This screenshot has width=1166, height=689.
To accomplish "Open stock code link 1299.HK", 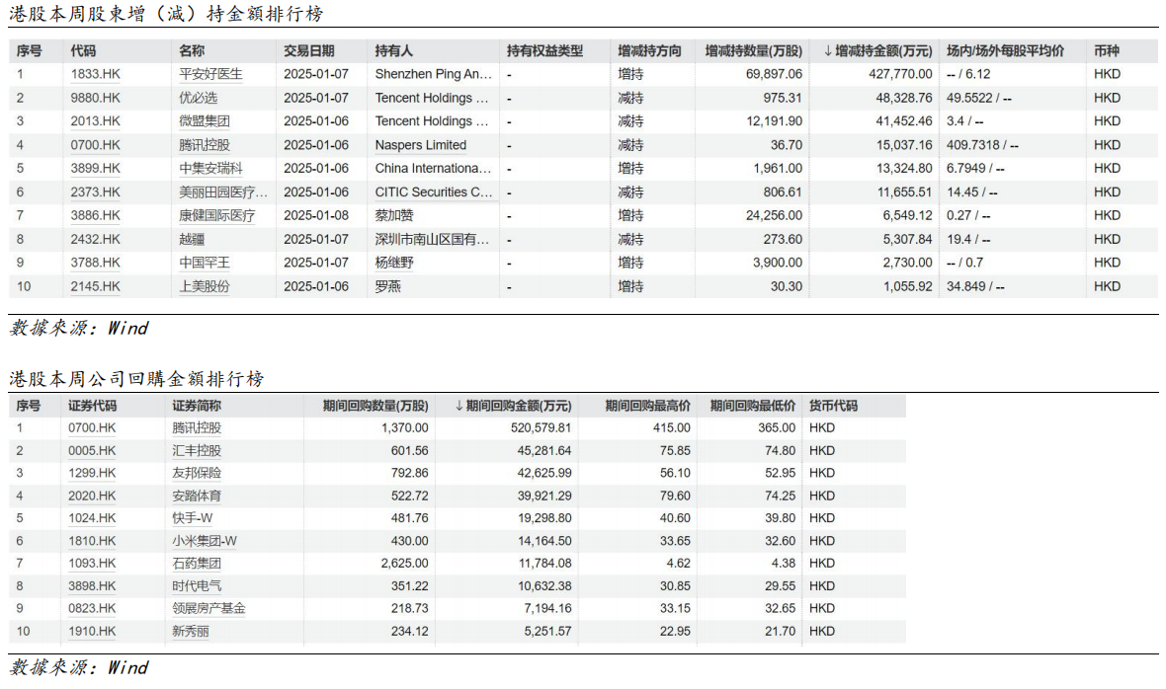I will coord(92,473).
